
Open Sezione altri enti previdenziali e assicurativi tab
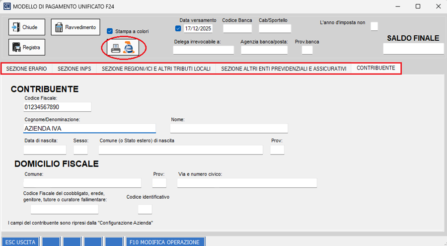tap(284, 69)
